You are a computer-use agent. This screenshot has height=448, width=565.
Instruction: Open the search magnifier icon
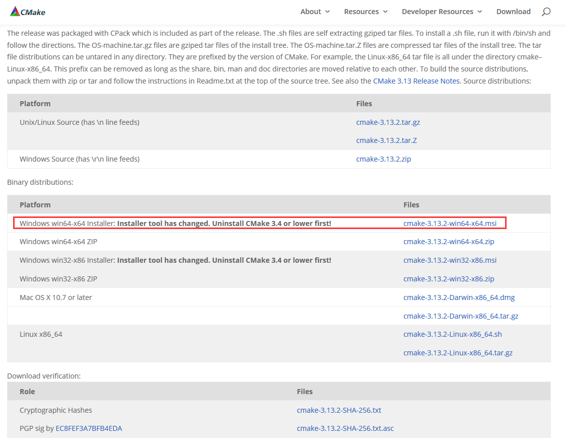(x=546, y=12)
